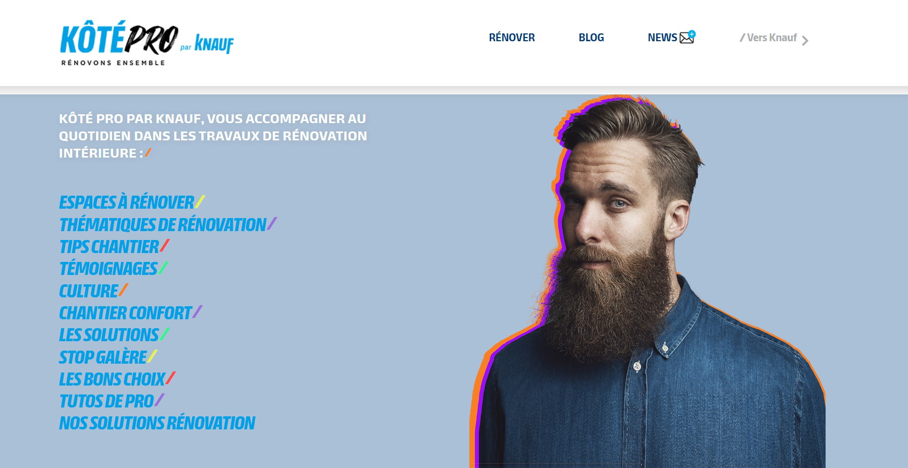Image resolution: width=908 pixels, height=468 pixels.
Task: Open the Rénover menu item
Action: 512,38
